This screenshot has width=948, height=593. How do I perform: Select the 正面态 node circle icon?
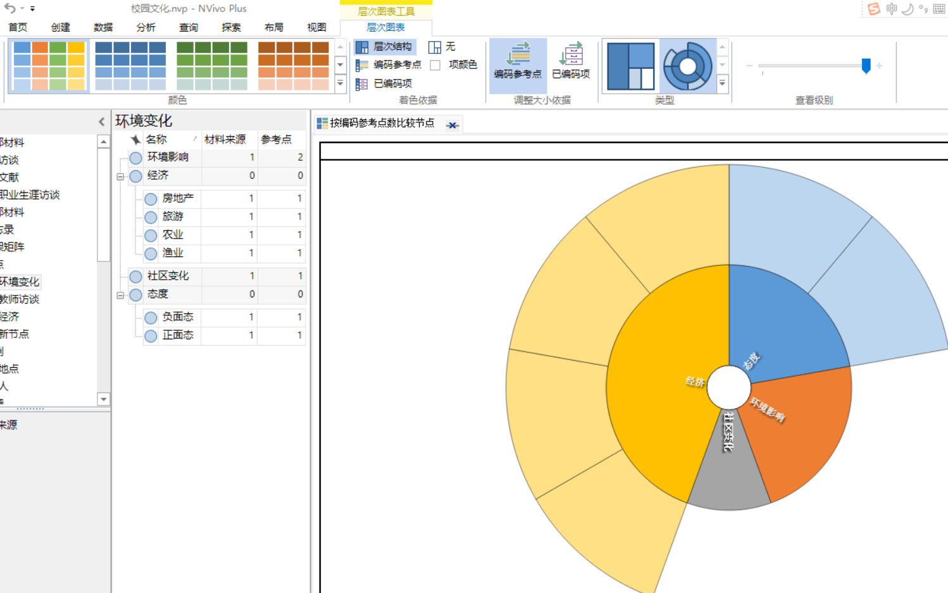(151, 336)
